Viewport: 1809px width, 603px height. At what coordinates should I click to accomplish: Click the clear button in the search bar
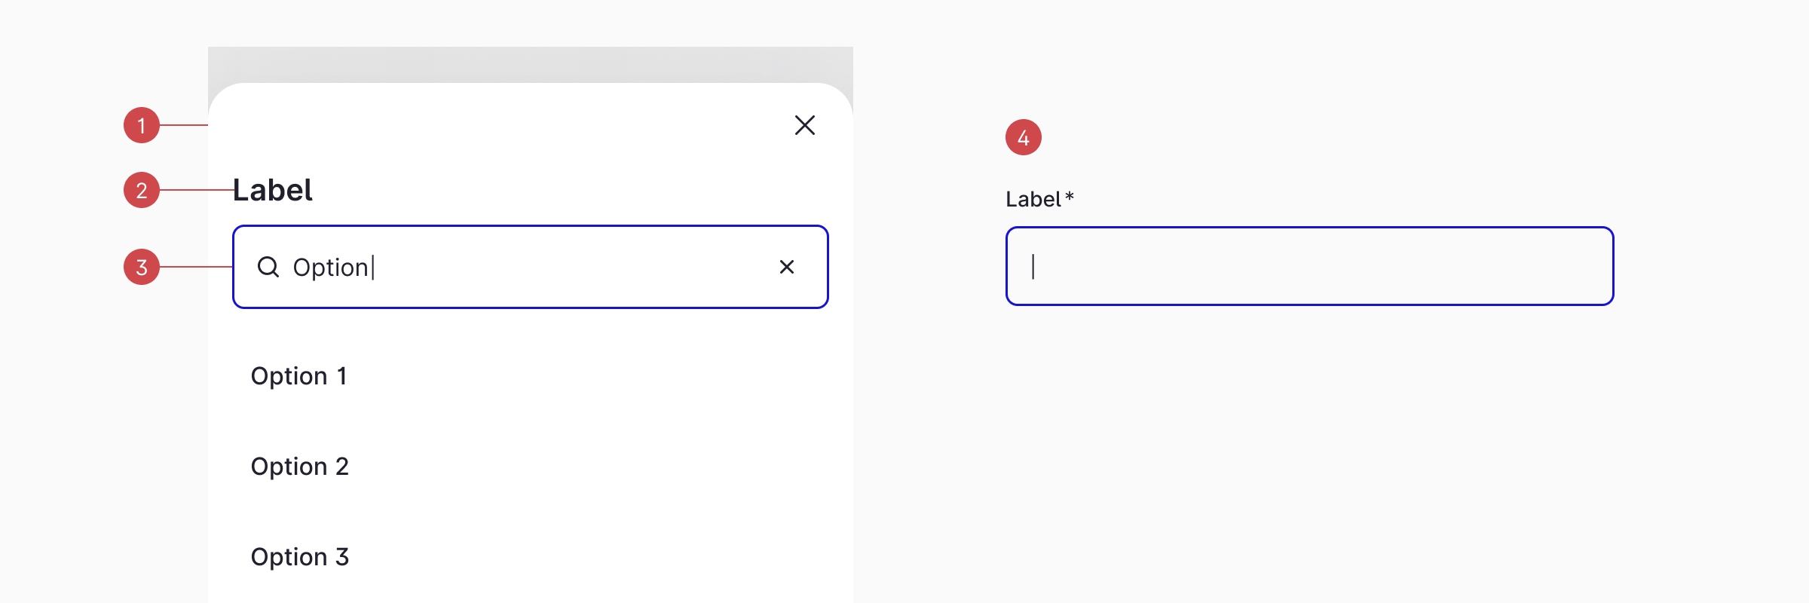(x=785, y=267)
